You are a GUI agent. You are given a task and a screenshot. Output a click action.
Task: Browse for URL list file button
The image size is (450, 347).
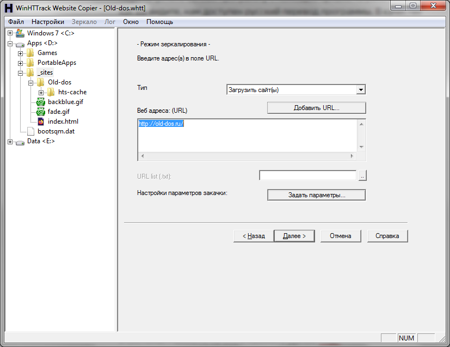362,175
